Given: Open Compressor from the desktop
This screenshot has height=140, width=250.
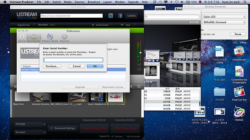Looking at the screenshot, I should [239, 54].
